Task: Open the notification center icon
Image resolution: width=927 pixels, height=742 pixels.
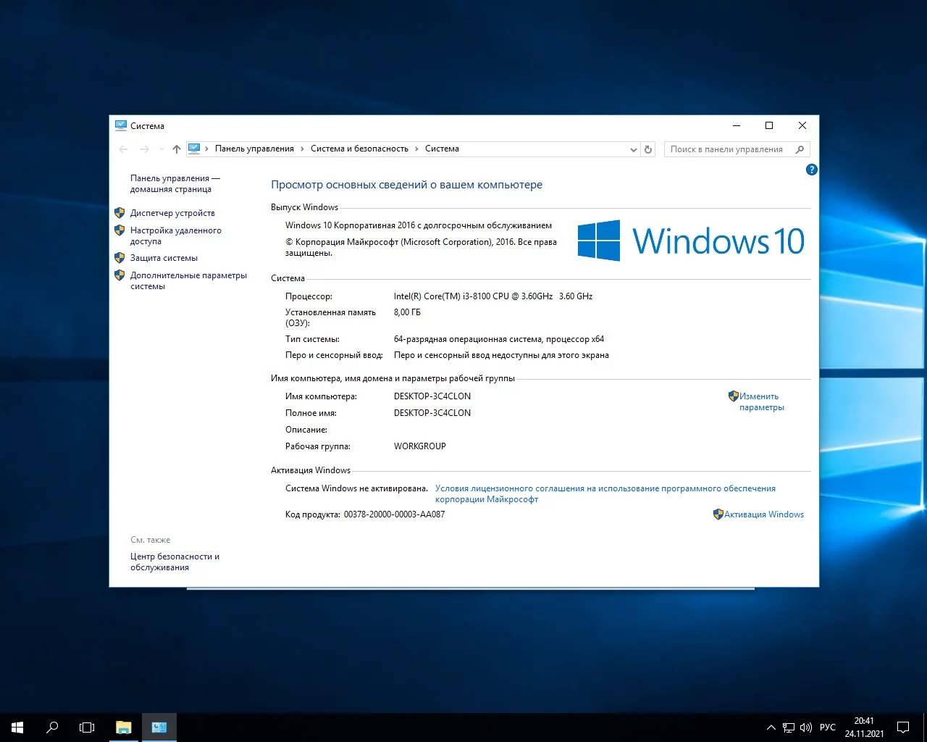Action: [903, 727]
